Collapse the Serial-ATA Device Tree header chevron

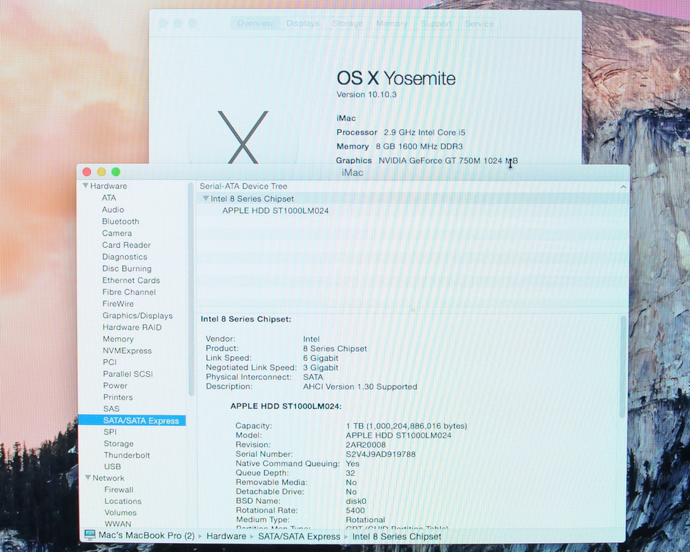623,186
